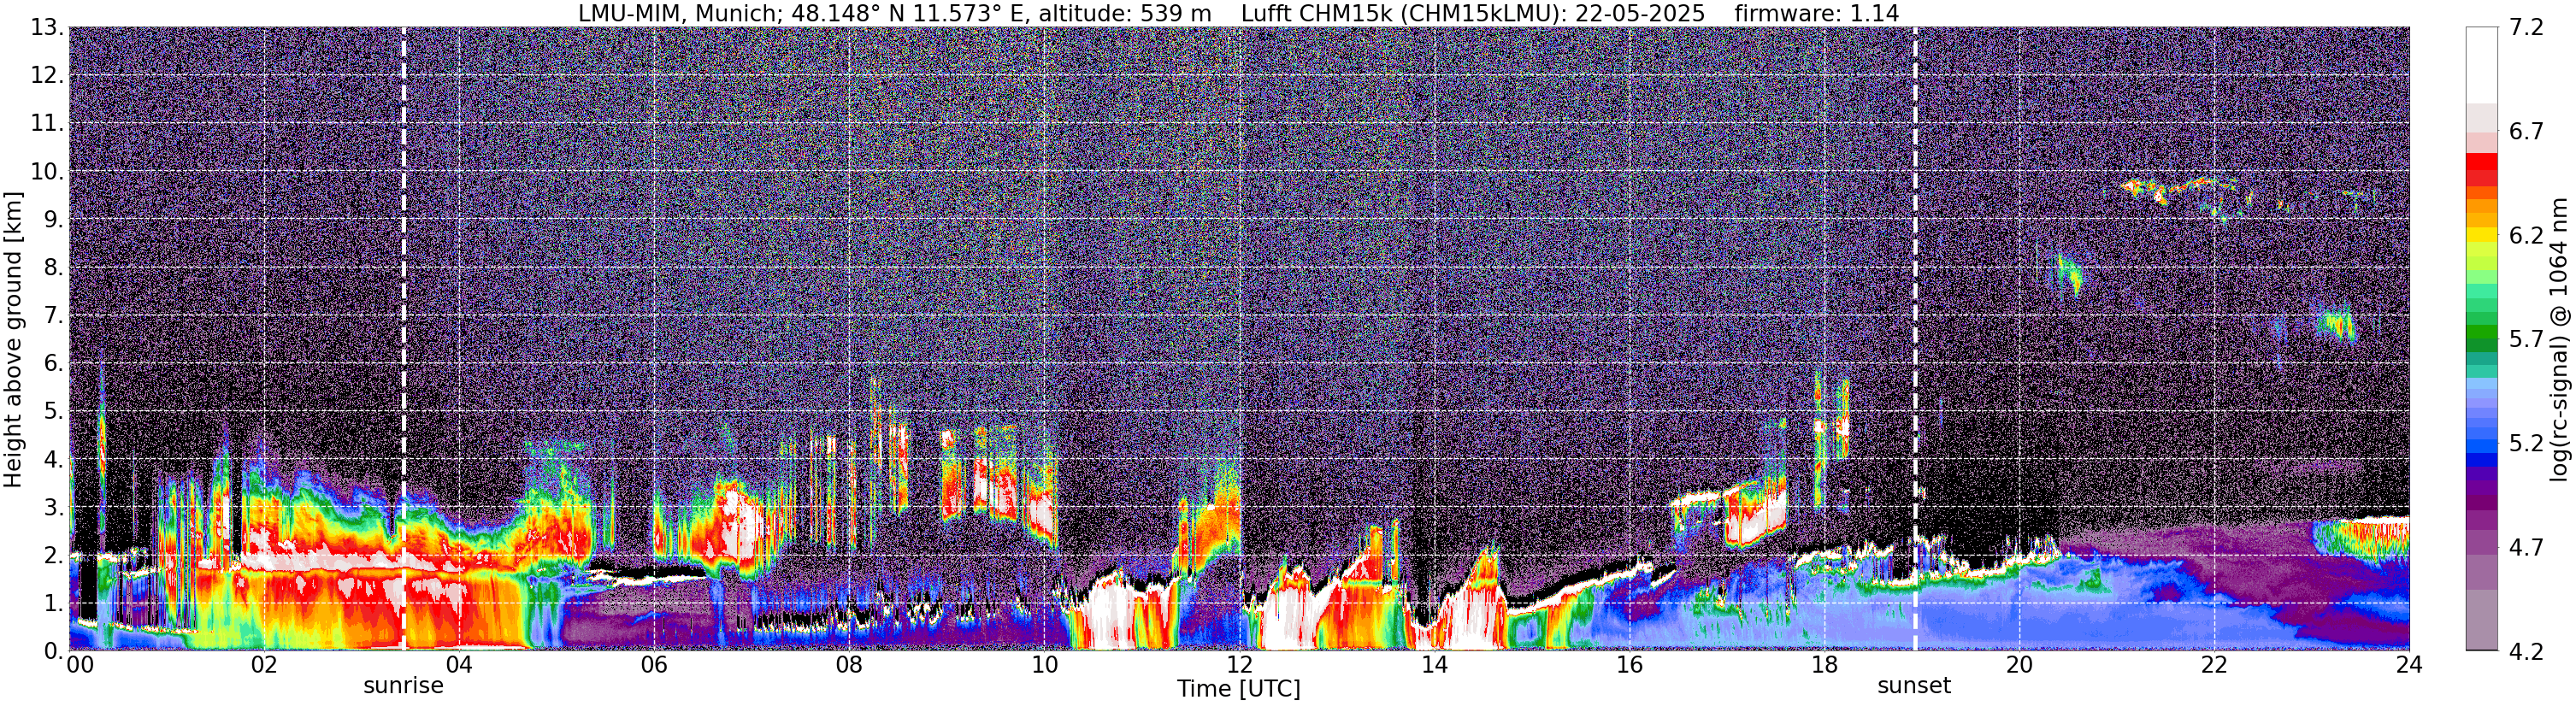Click the time tick label '24'
The image size is (2576, 706).
point(2409,665)
